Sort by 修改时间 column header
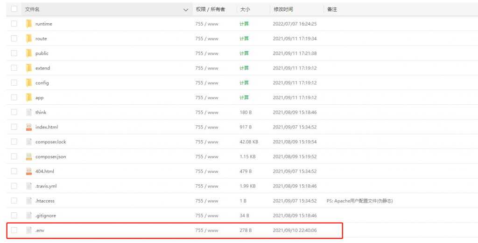Image resolution: width=478 pixels, height=243 pixels. pyautogui.click(x=283, y=9)
